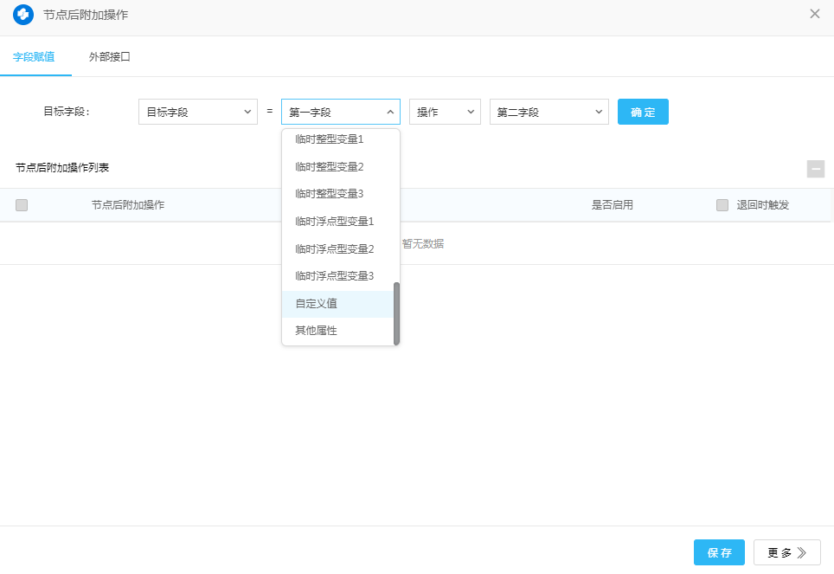
Task: Switch to the 外部接口 tab
Action: (x=110, y=57)
